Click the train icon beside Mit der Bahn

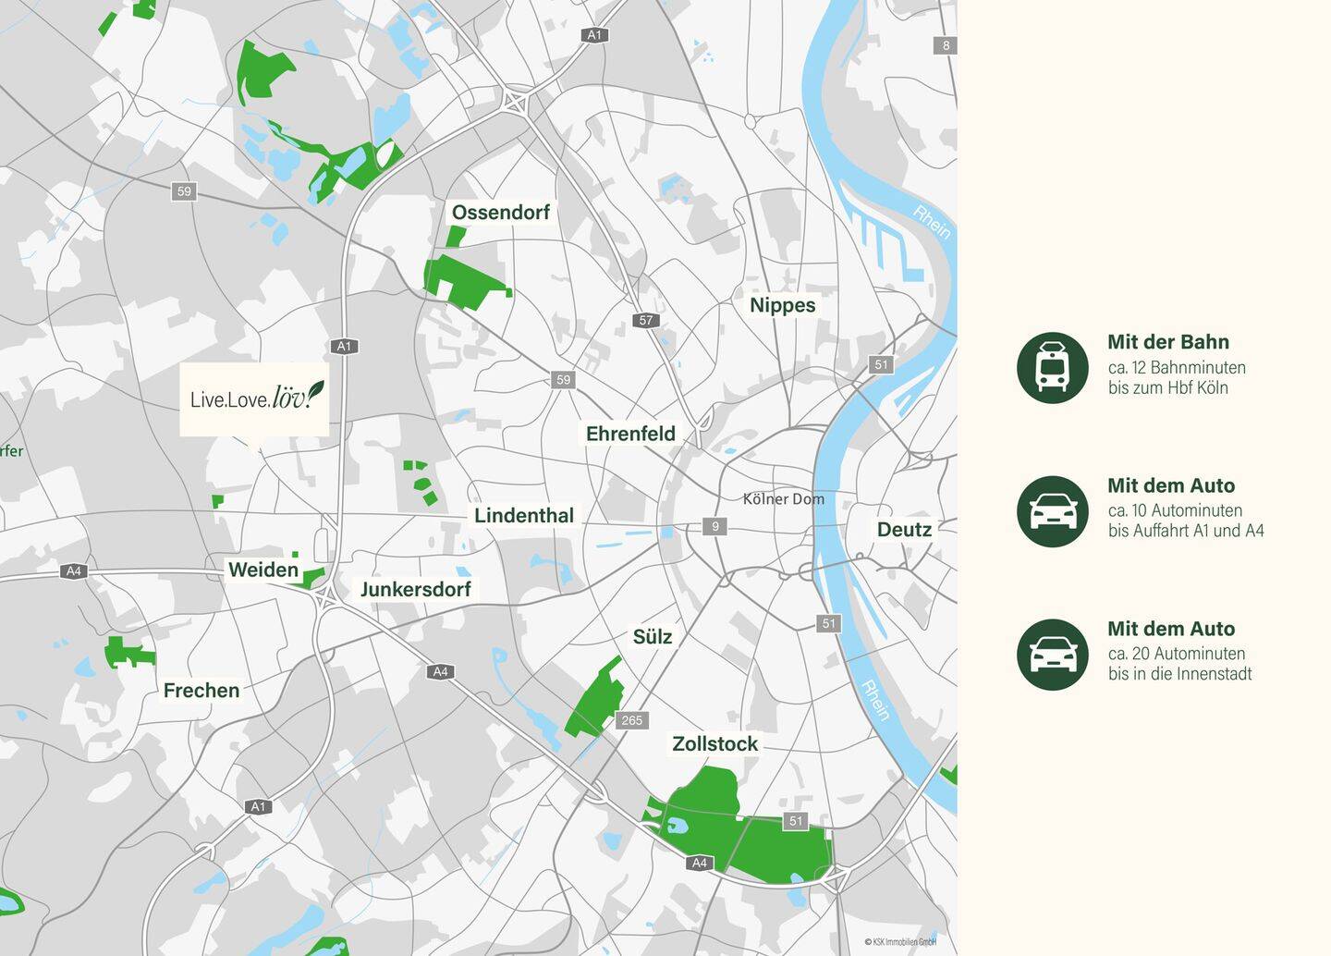(1053, 368)
